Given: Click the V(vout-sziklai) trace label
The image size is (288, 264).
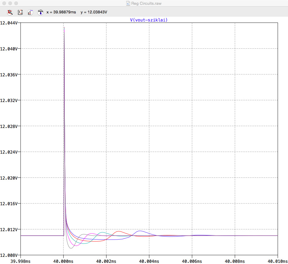Looking at the screenshot, I should [149, 20].
